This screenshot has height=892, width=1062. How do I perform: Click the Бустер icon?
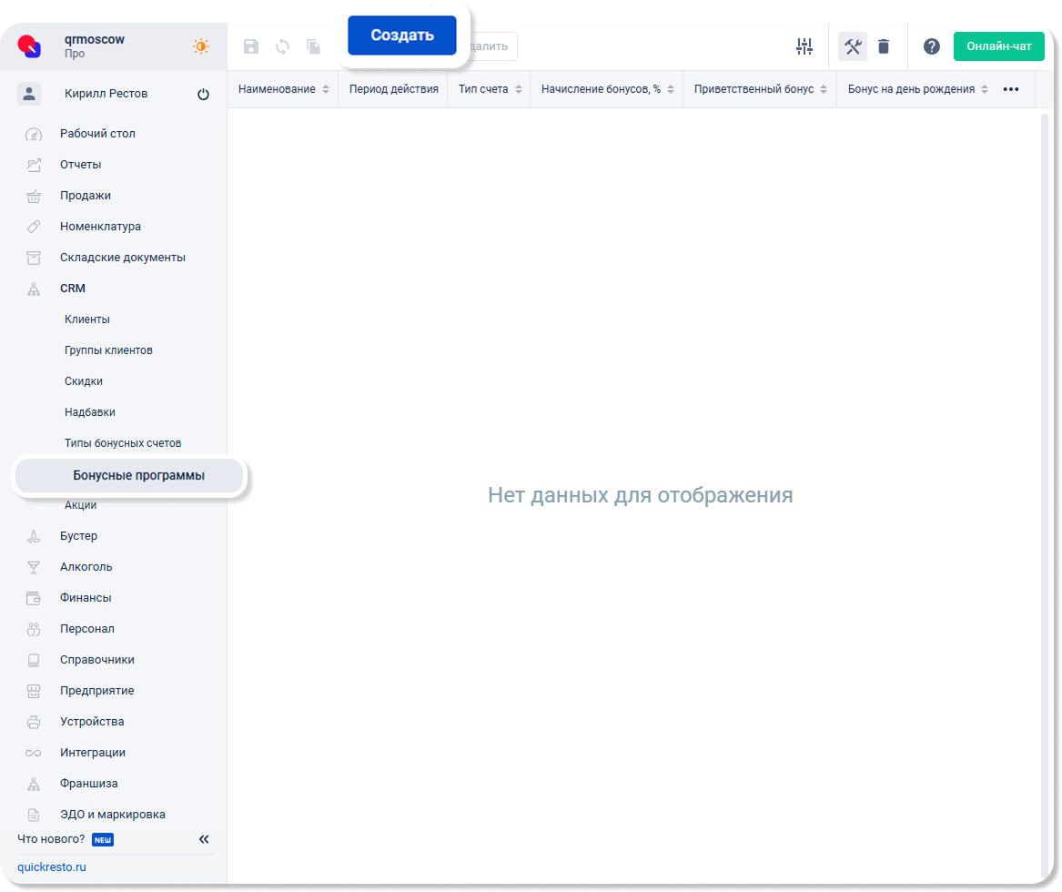tap(33, 536)
